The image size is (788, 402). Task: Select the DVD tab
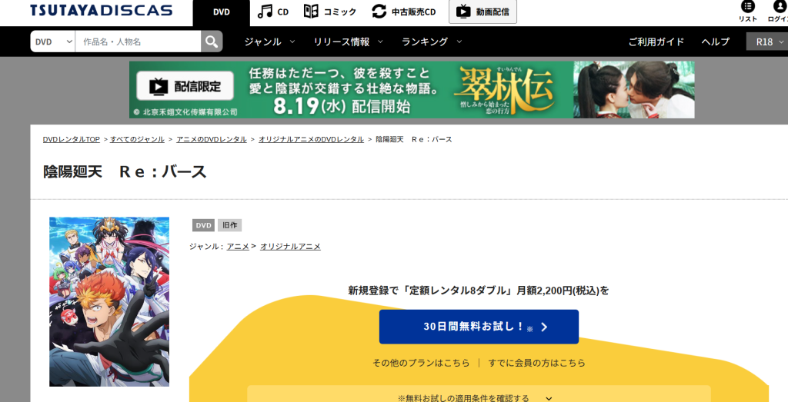pyautogui.click(x=221, y=12)
